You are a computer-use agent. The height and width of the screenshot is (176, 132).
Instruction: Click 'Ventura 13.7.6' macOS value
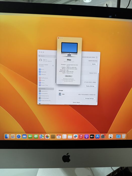pyautogui.click(x=70, y=73)
